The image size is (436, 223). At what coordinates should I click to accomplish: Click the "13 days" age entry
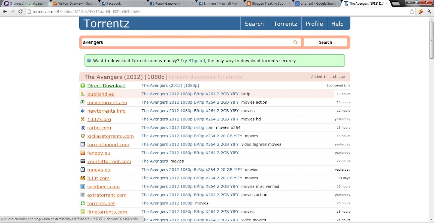(344, 178)
